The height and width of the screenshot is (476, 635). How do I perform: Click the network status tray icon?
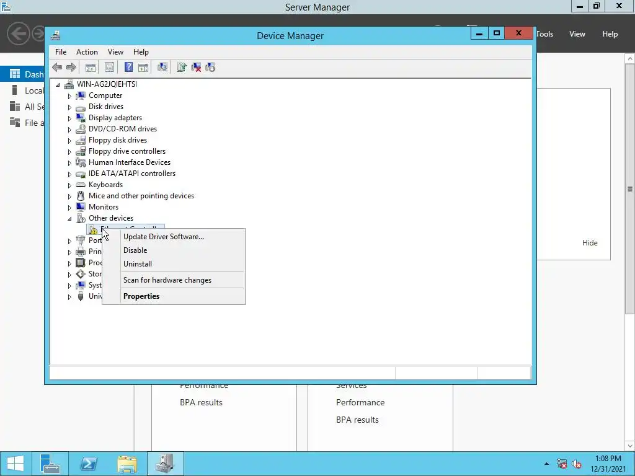pos(562,464)
